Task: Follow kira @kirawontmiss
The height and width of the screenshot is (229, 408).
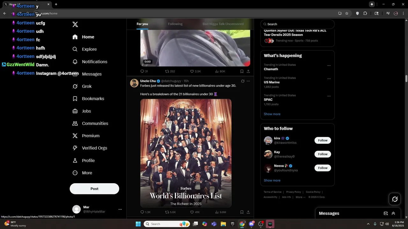Action: 323,140
